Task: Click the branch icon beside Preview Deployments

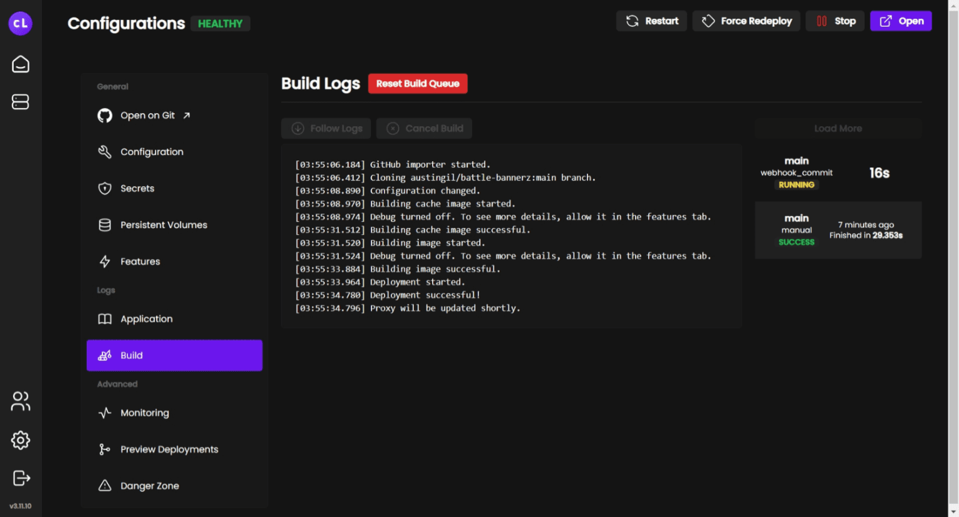Action: click(x=105, y=449)
